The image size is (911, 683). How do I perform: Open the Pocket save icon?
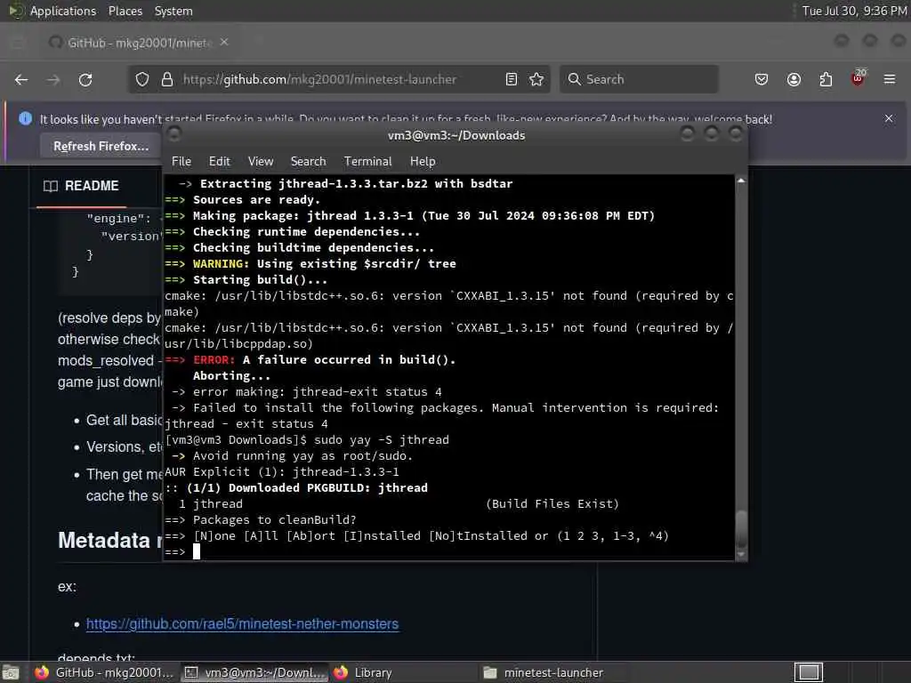click(762, 79)
